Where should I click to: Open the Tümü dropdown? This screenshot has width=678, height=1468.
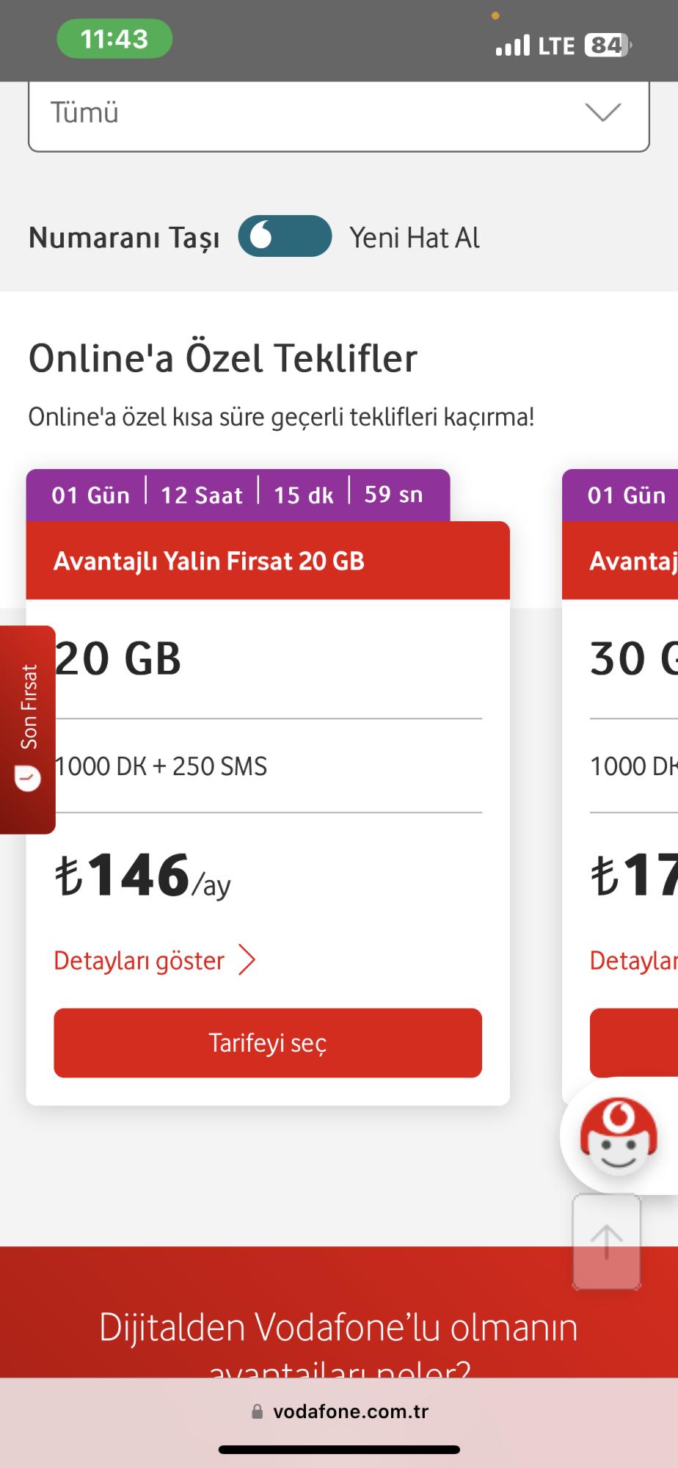(x=339, y=114)
